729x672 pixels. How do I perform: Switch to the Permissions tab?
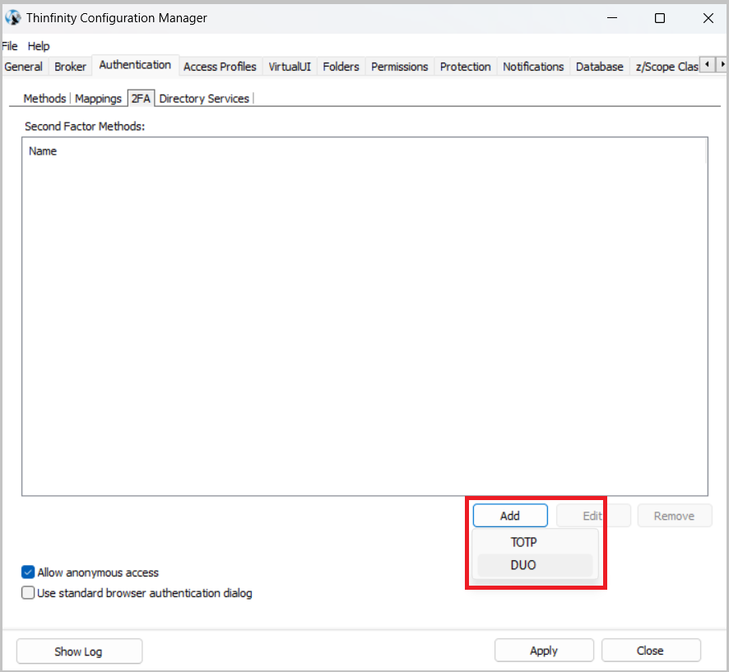399,67
